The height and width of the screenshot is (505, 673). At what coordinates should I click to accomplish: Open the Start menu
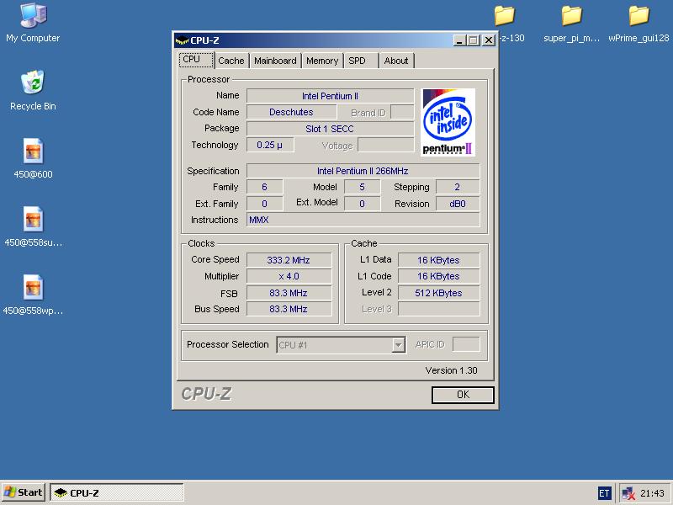pyautogui.click(x=24, y=492)
